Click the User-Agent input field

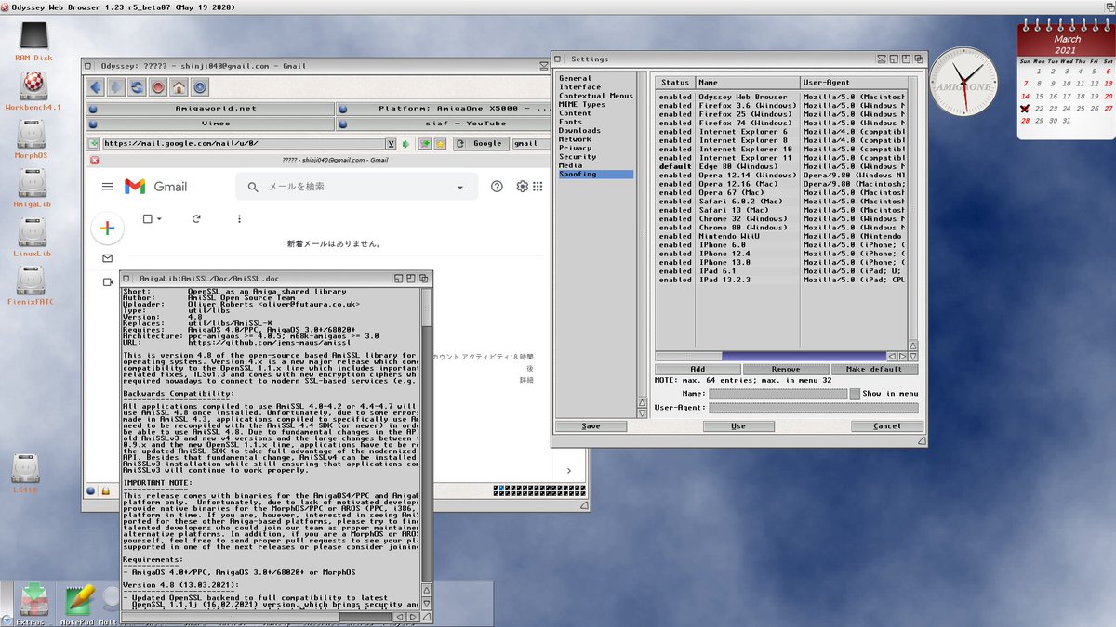point(813,408)
